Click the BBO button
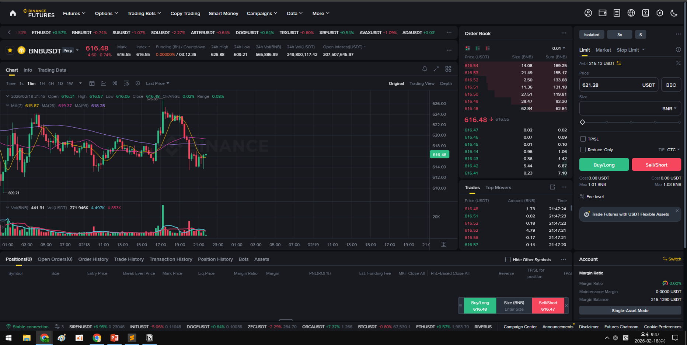The height and width of the screenshot is (345, 687). click(x=671, y=85)
